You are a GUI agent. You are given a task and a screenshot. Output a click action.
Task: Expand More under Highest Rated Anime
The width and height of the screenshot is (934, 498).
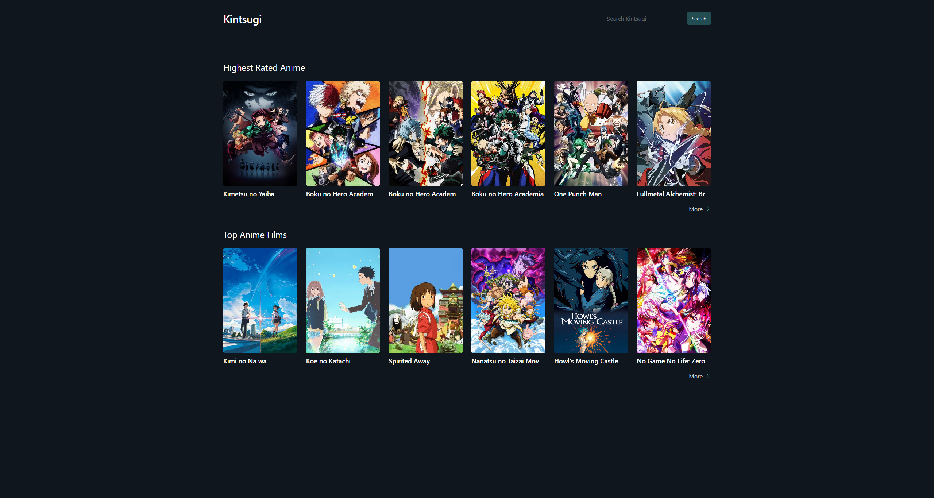695,209
